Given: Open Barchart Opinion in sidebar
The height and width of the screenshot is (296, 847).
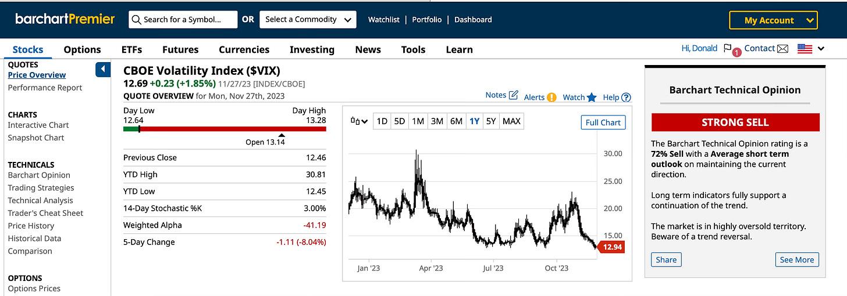Looking at the screenshot, I should tap(39, 175).
